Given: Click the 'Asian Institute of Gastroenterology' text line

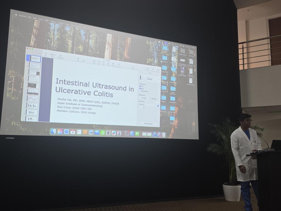Looking at the screenshot, I should 80,104.
